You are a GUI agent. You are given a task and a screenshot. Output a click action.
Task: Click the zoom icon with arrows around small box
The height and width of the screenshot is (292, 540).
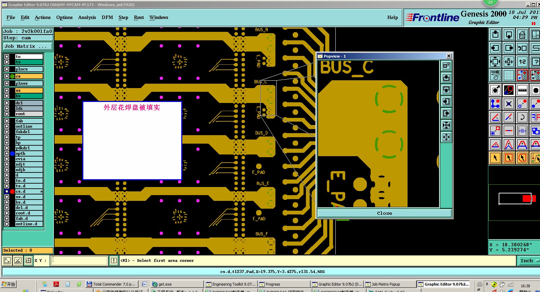(x=509, y=62)
